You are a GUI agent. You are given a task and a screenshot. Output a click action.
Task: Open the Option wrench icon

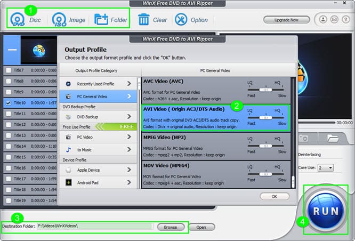point(181,20)
